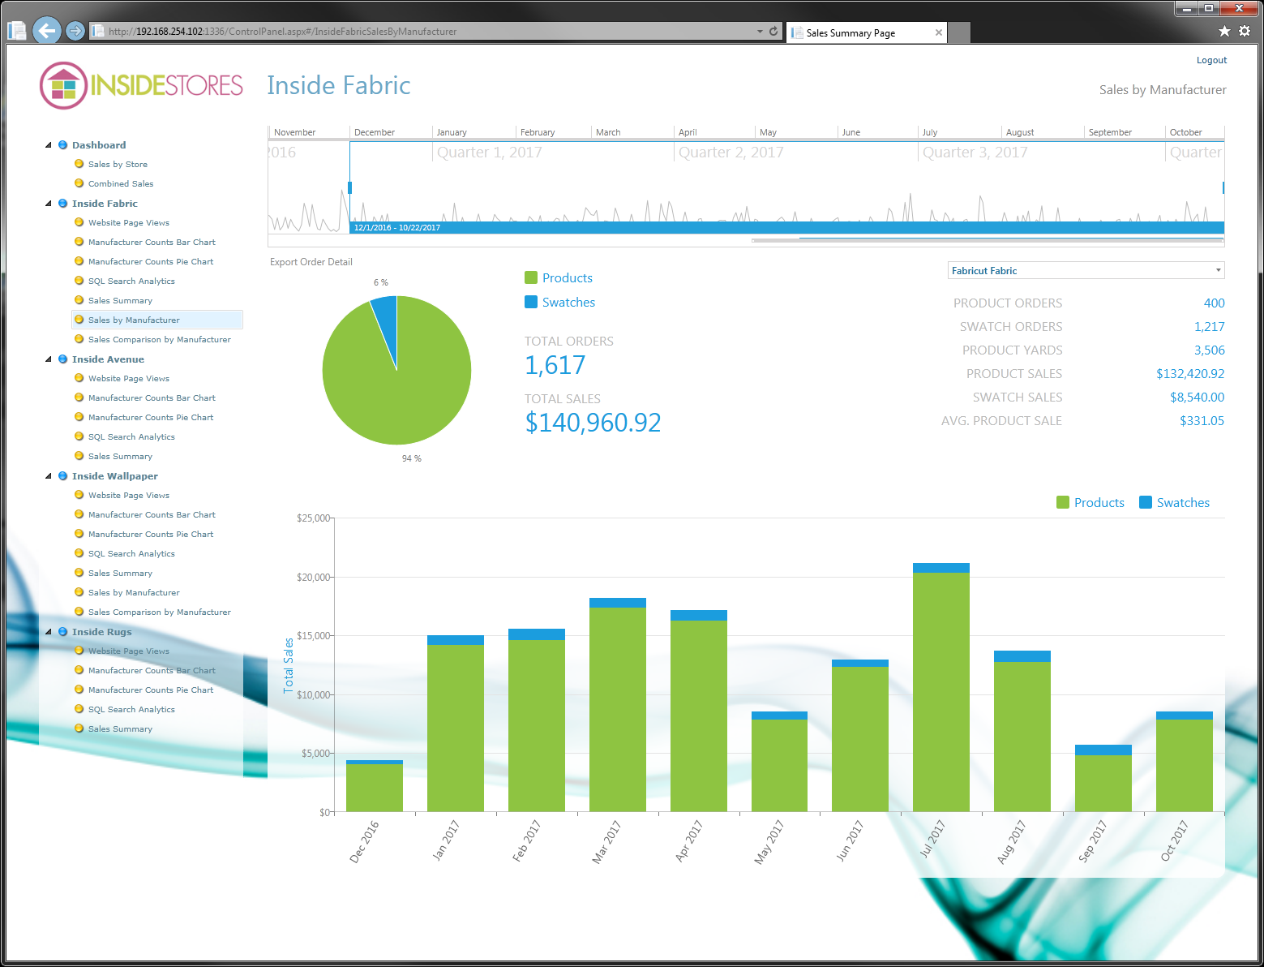Select the Sales Summary Page browser tab
The height and width of the screenshot is (967, 1264).
pos(866,32)
